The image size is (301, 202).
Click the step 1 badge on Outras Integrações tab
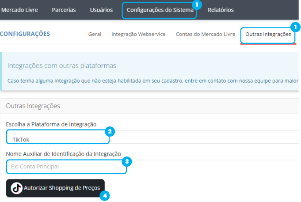(295, 27)
